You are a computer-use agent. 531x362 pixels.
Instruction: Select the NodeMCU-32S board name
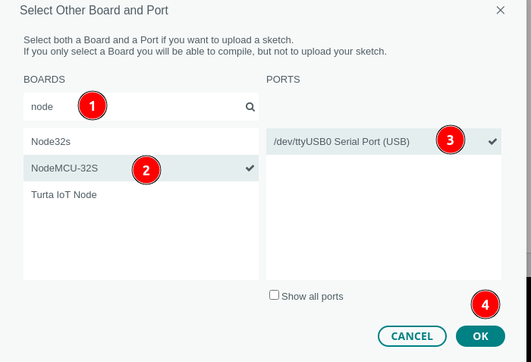click(64, 168)
